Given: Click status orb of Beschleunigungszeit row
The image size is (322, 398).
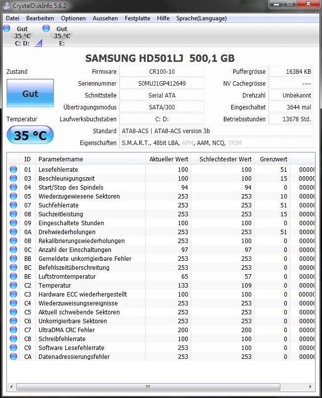Looking at the screenshot, I should (x=13, y=178).
